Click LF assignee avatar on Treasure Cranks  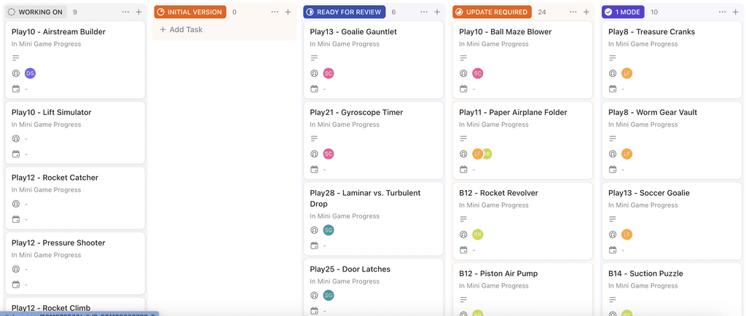click(x=627, y=74)
